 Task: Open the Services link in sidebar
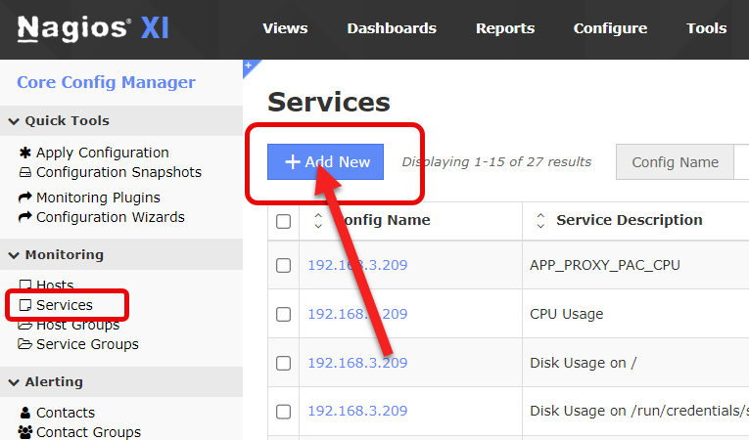point(64,305)
